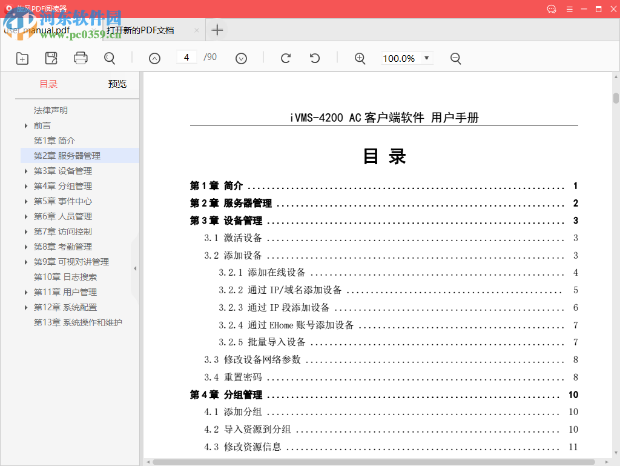Zoom in on the document

point(360,58)
